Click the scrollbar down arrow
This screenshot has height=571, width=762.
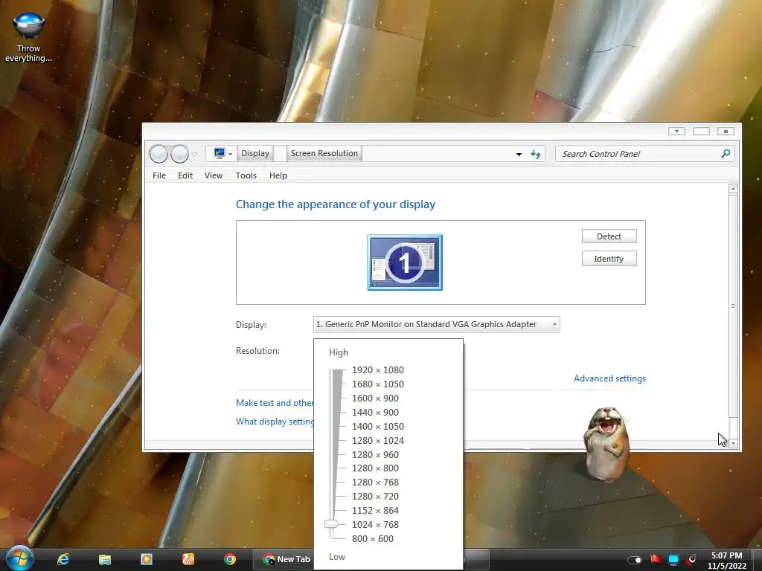coord(733,443)
